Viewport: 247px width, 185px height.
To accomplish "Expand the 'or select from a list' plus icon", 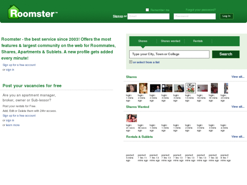I will [x=130, y=62].
